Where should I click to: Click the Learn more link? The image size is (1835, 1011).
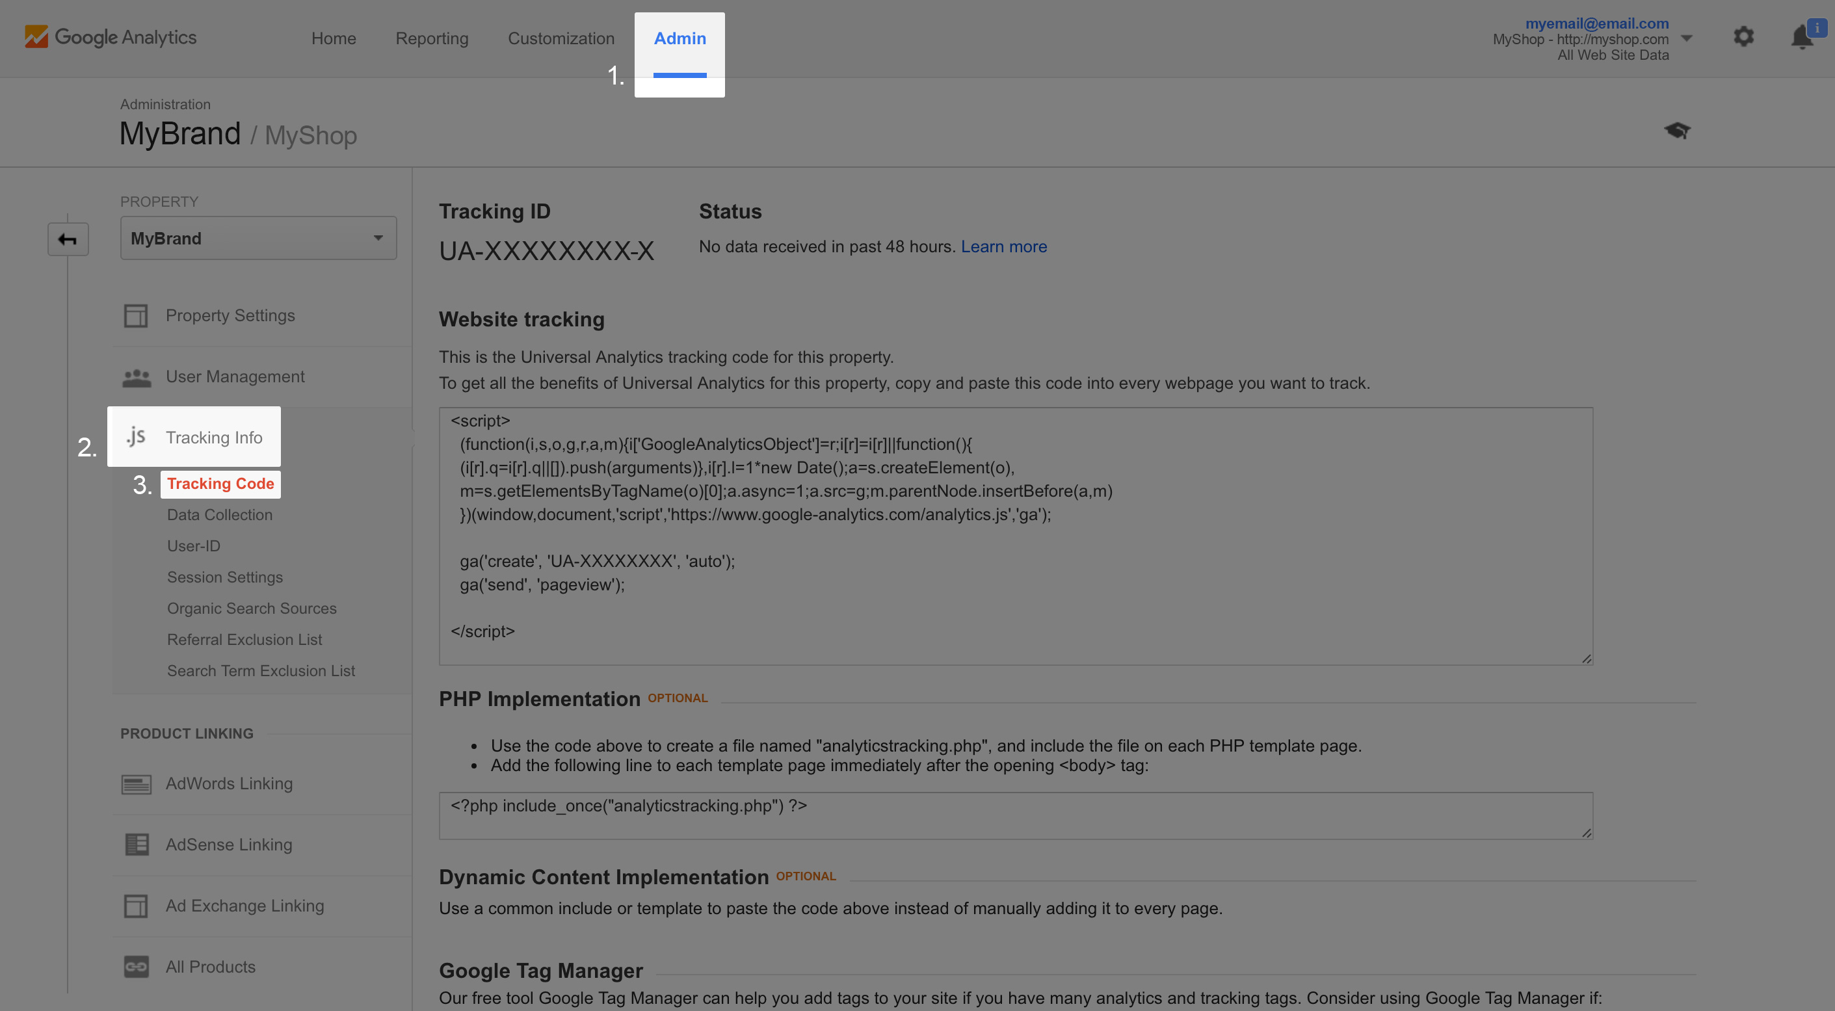(x=1004, y=246)
